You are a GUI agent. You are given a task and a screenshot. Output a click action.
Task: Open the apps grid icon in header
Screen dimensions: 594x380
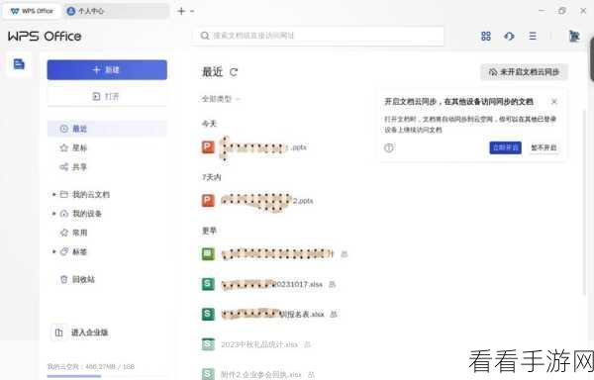[486, 36]
